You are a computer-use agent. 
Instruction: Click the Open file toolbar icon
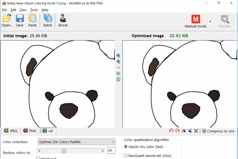tap(7, 20)
